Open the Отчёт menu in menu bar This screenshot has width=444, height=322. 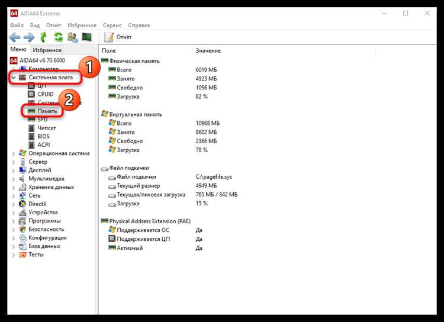53,25
